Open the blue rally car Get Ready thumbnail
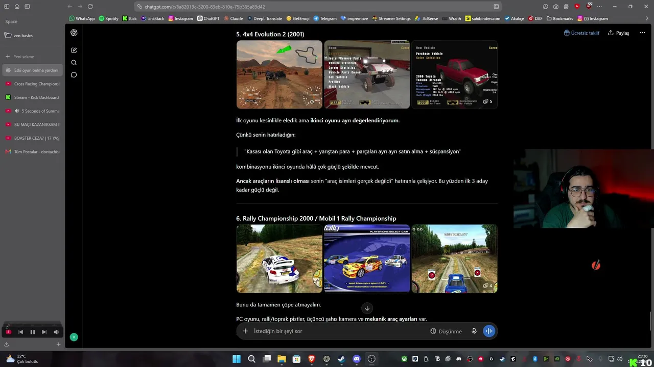This screenshot has height=367, width=654. (454, 259)
